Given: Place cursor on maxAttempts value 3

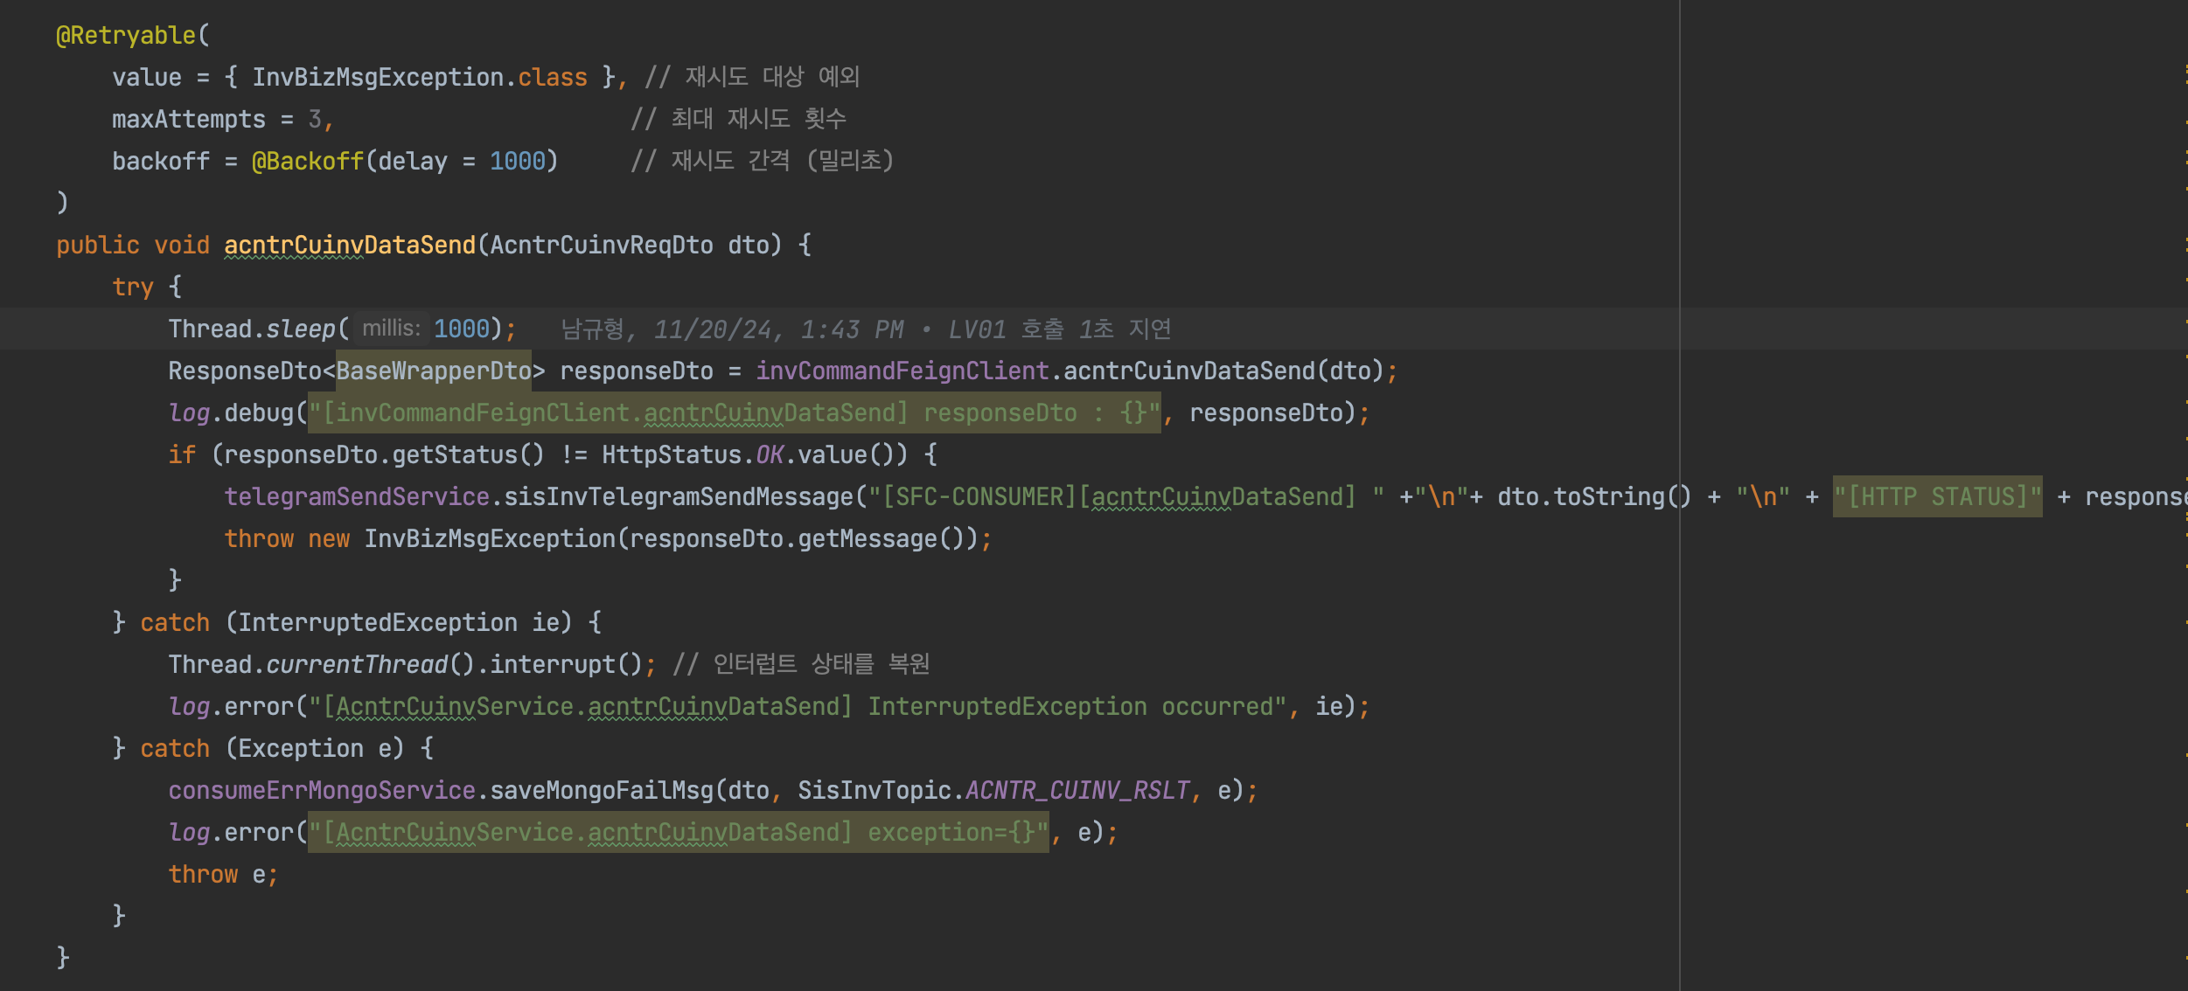Looking at the screenshot, I should tap(315, 119).
